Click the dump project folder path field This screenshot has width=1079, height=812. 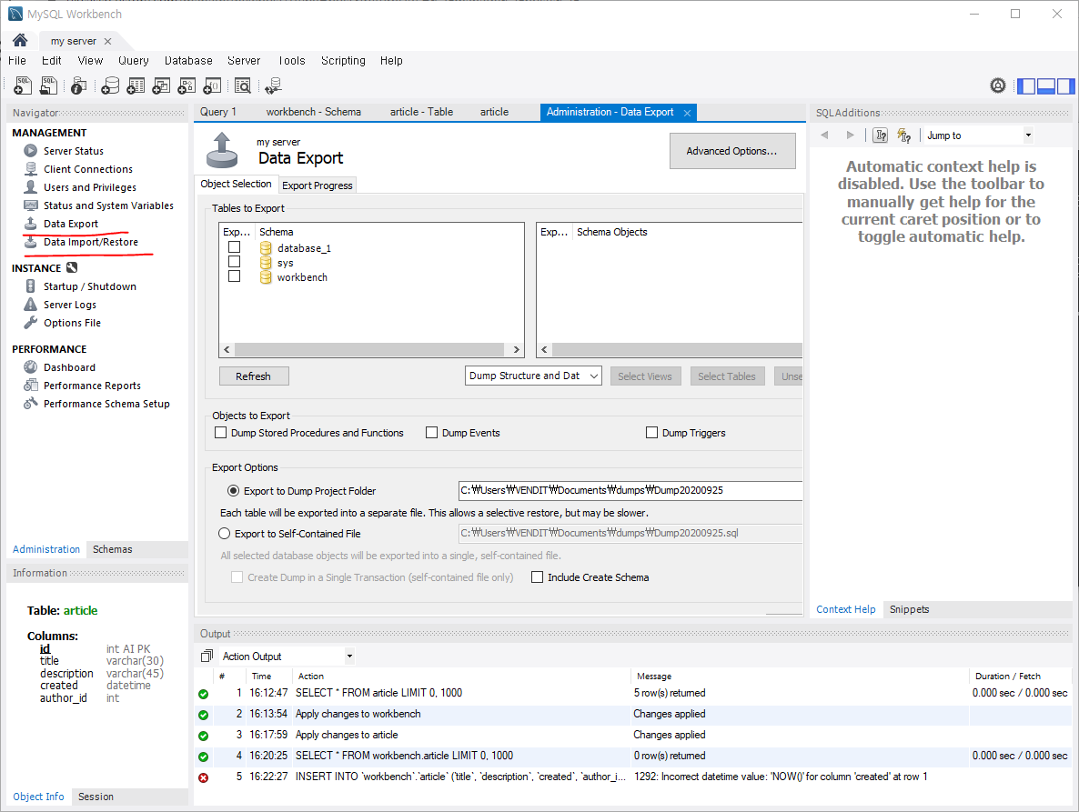630,490
